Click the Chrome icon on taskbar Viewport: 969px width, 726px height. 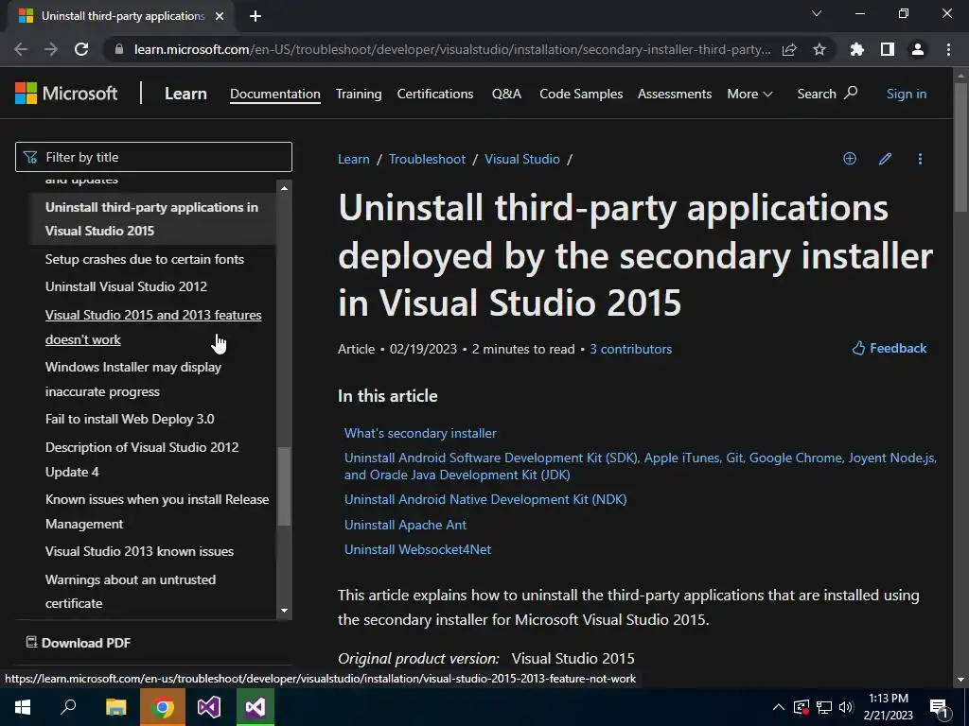(x=163, y=707)
